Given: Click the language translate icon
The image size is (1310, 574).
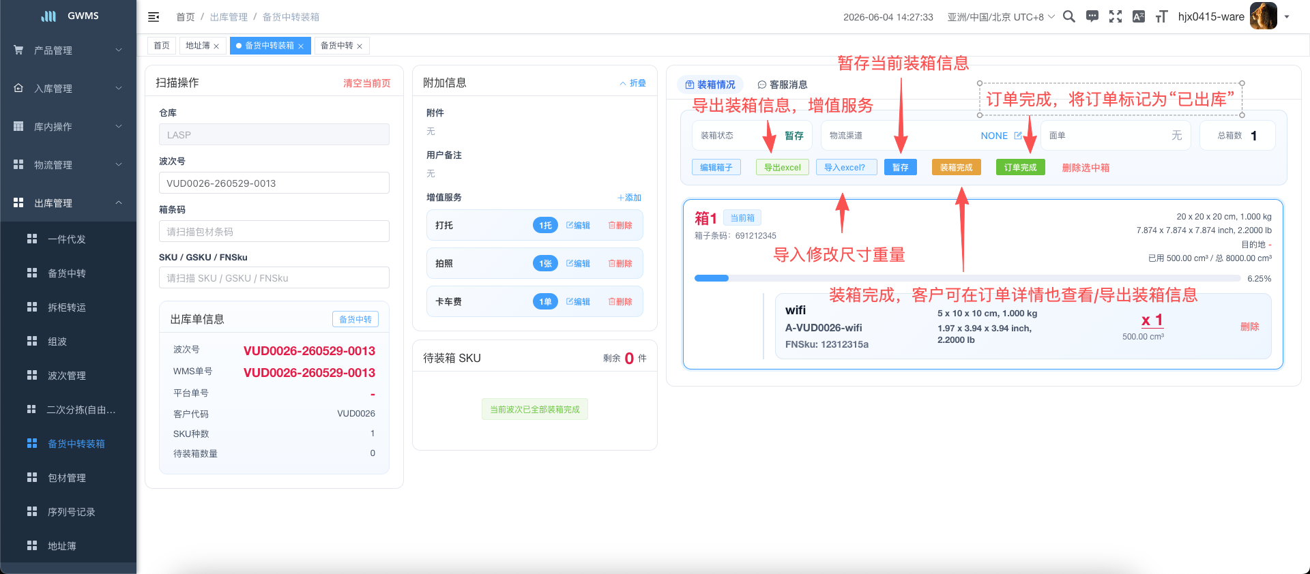Looking at the screenshot, I should [1138, 16].
